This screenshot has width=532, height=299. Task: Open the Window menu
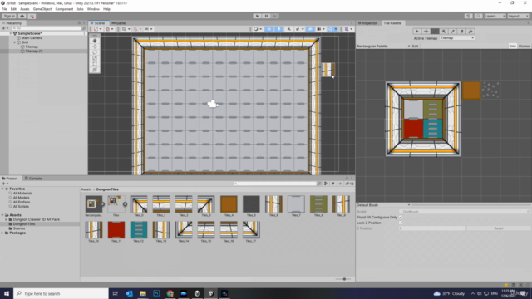tap(93, 9)
